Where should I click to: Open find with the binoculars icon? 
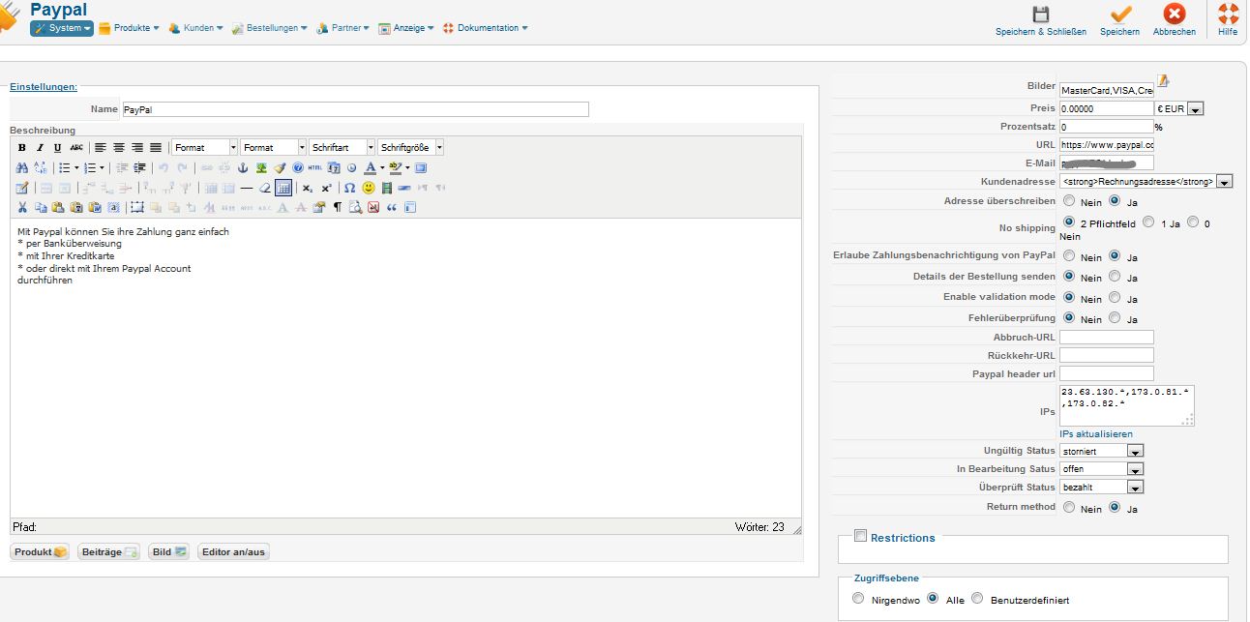pos(22,168)
